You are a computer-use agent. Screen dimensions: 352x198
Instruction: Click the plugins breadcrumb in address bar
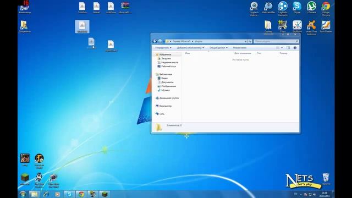[x=198, y=41]
